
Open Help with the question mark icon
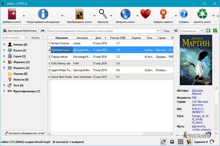(183, 14)
